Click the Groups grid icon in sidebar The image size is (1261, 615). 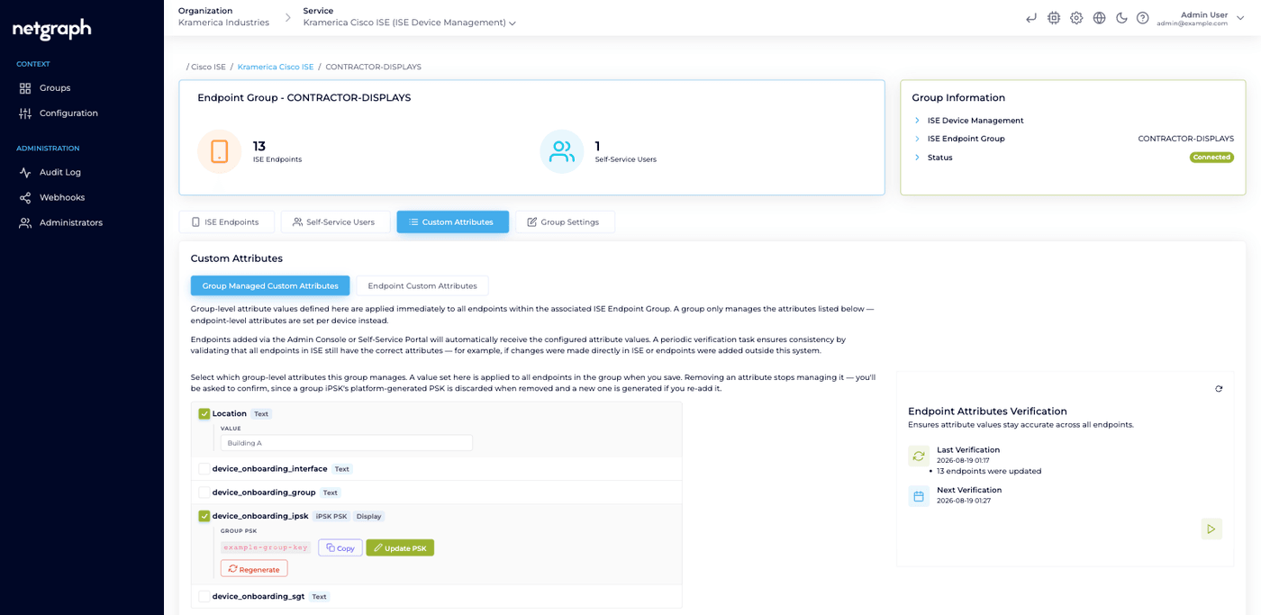[25, 88]
